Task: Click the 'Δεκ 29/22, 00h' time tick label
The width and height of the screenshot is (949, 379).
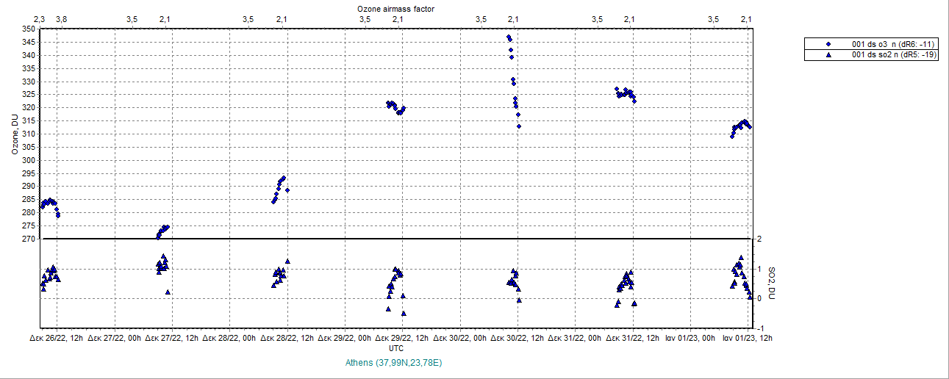Action: [346, 339]
